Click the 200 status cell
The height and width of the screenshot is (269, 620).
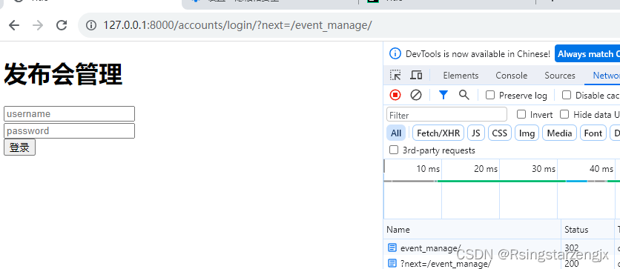coord(572,264)
